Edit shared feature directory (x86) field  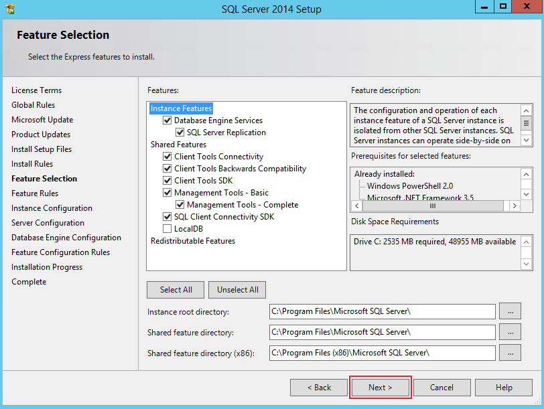pyautogui.click(x=383, y=353)
